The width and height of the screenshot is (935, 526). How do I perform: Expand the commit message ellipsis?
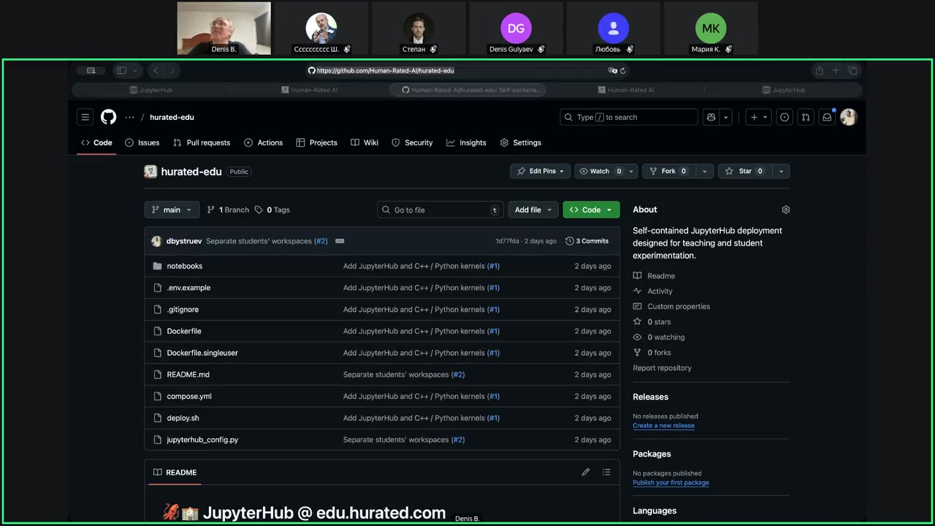(340, 241)
